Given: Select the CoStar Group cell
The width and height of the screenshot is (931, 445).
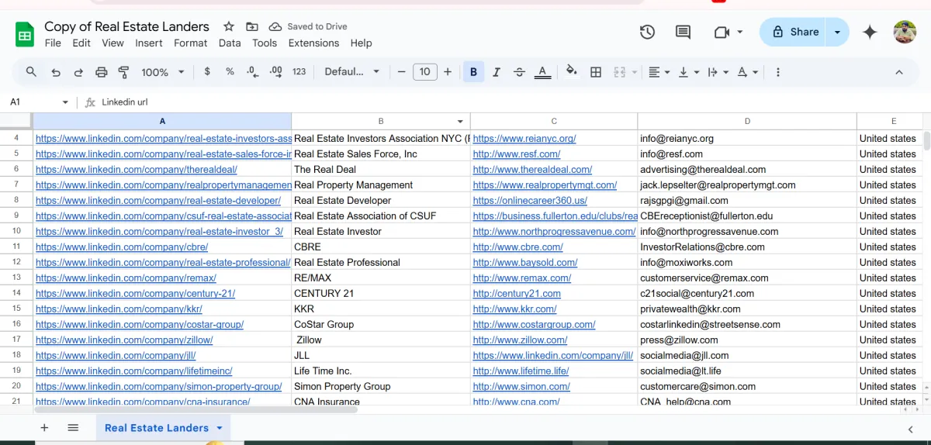Looking at the screenshot, I should (381, 324).
